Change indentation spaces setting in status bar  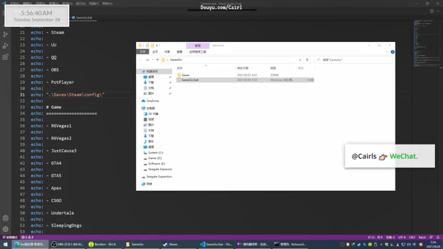(x=390, y=237)
